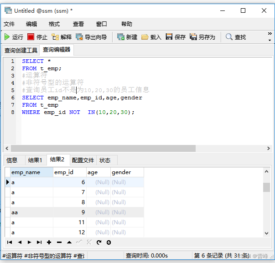Viewport: 275px width, 263px height.
Task: Switch to the 查询编辑器 tab
Action: coord(57,50)
